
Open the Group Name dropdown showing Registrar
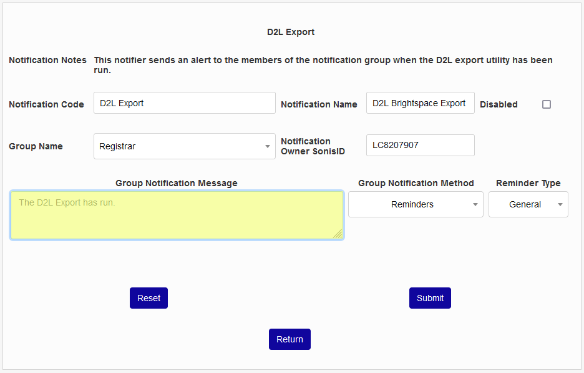click(184, 146)
